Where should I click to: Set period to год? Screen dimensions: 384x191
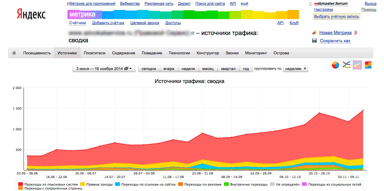[x=246, y=69]
